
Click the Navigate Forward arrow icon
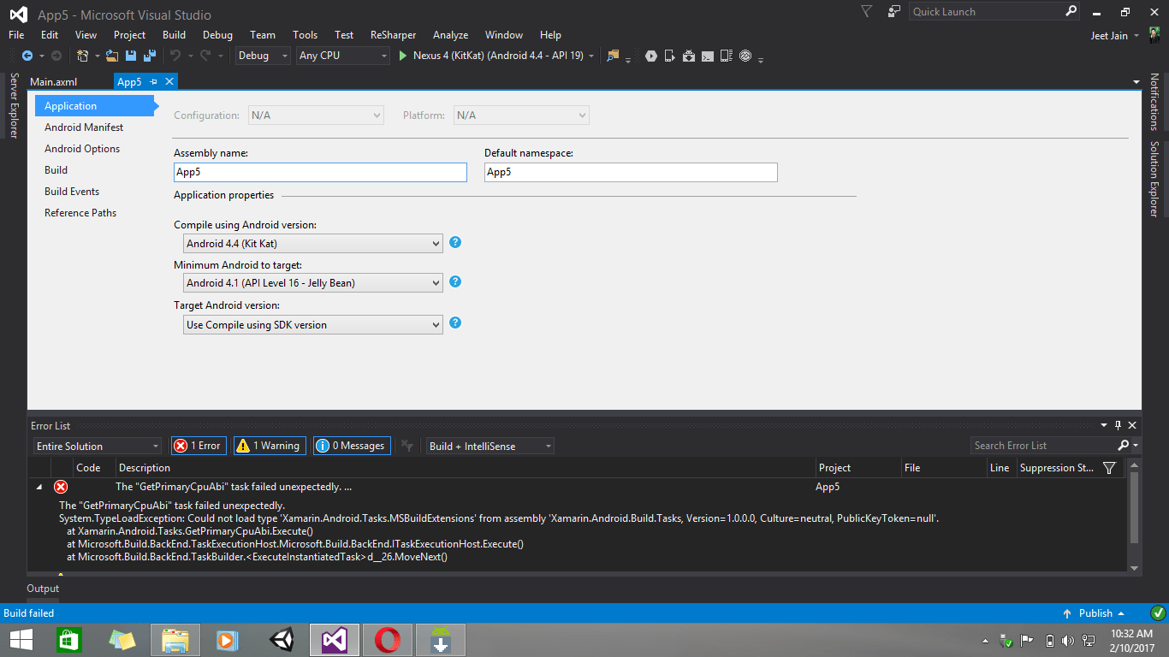point(56,56)
